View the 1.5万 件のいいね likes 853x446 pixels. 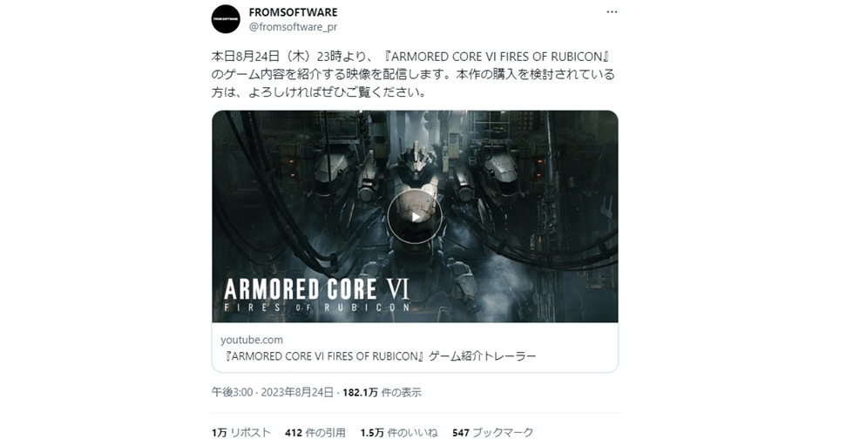click(399, 432)
